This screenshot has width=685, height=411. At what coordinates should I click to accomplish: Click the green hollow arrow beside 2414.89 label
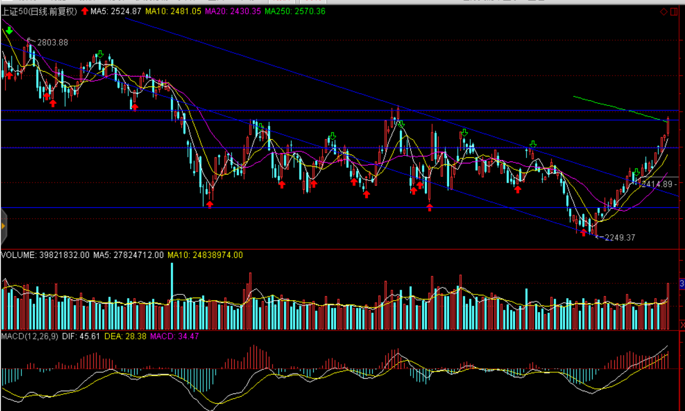(x=637, y=173)
